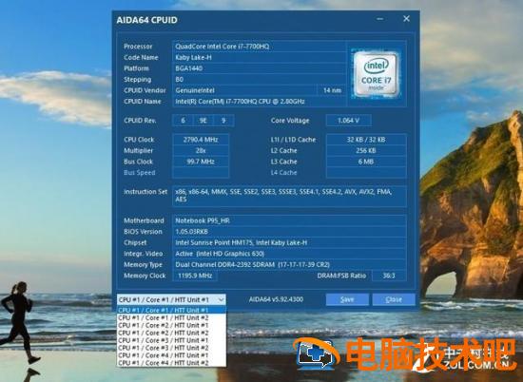523x382 pixels.
Task: Click the empty L4 Cache value field
Action: [366, 172]
